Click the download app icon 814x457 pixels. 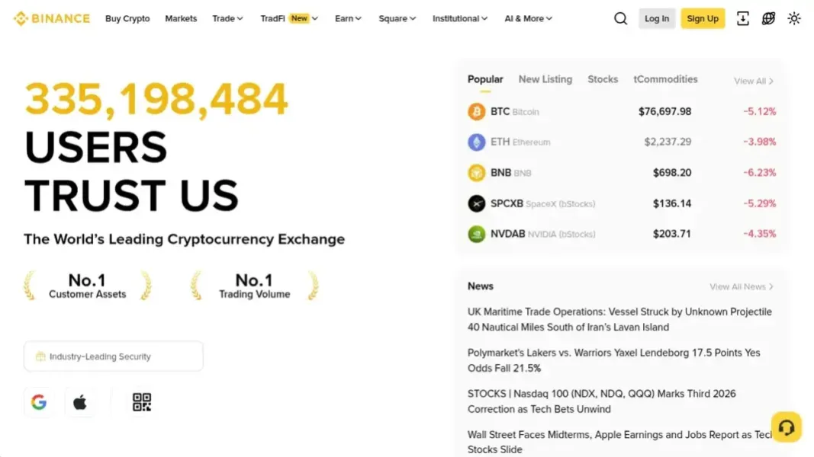(x=743, y=18)
